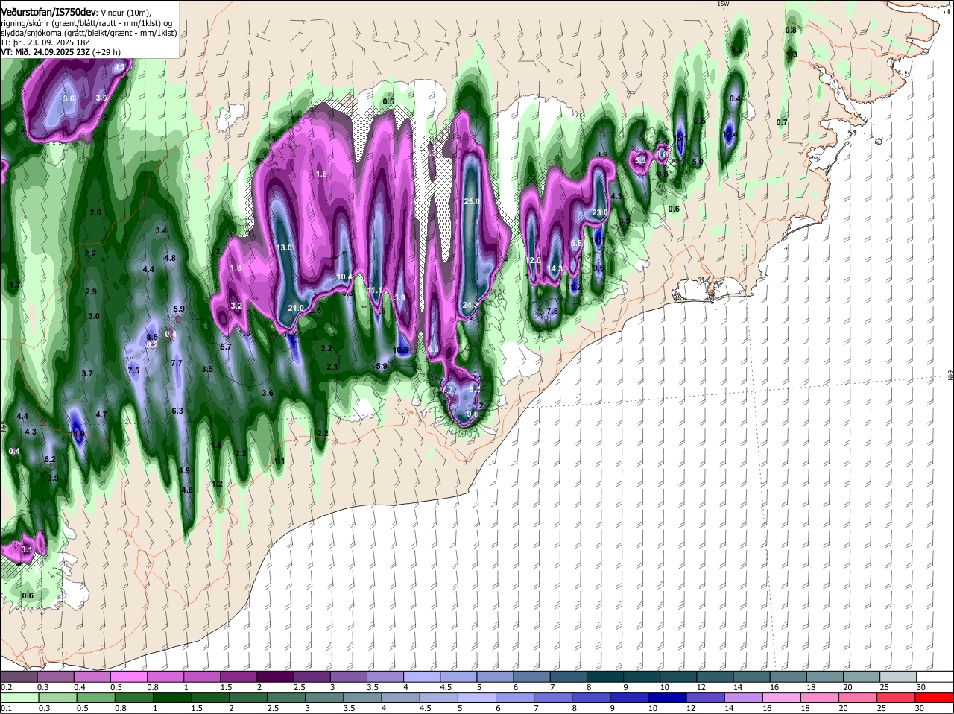Click the 21.0 value on the map
Screen dimensions: 954x714
(296, 308)
